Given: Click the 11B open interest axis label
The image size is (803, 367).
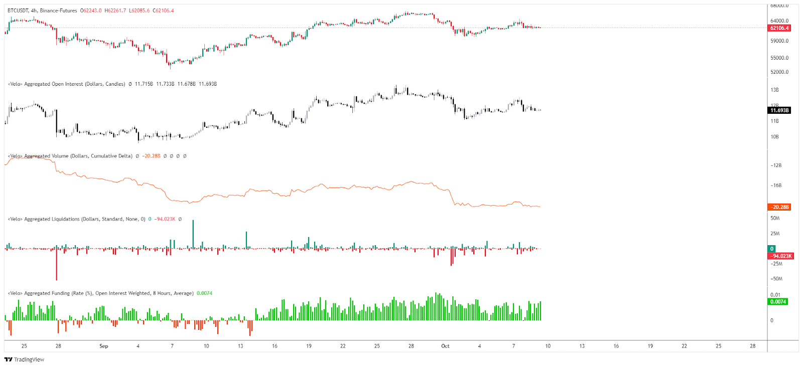Looking at the screenshot, I should click(774, 121).
